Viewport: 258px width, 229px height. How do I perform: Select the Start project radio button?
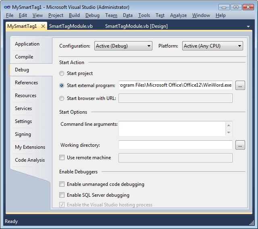point(62,73)
